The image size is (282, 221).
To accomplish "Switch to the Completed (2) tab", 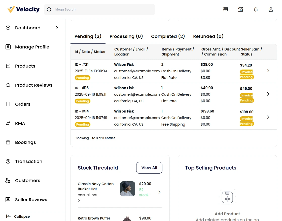I will pos(168,36).
